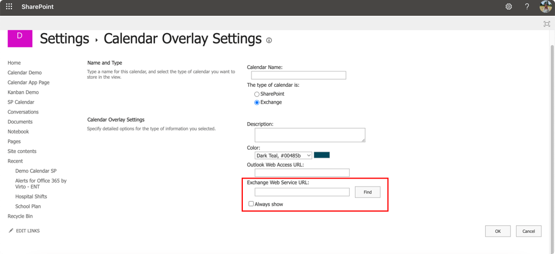Tick the Always show checkbox

251,204
